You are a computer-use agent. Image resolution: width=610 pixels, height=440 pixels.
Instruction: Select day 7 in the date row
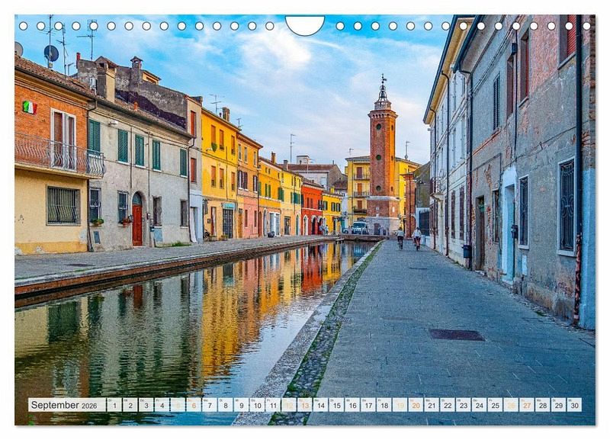(x=209, y=405)
